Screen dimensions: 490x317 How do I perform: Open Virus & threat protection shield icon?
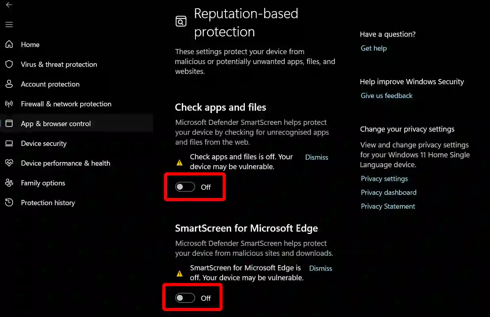click(9, 64)
